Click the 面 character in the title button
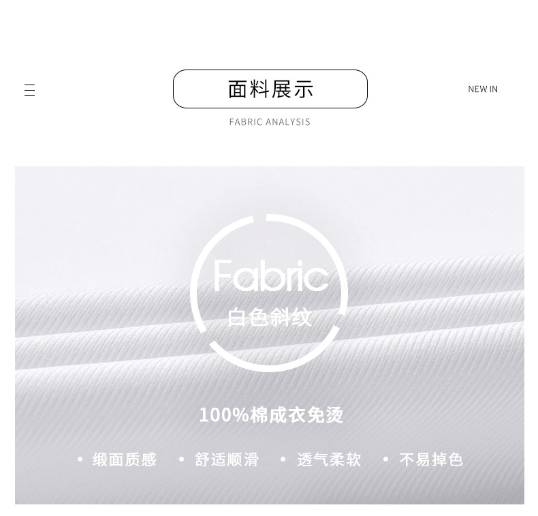This screenshot has height=516, width=538. (238, 89)
